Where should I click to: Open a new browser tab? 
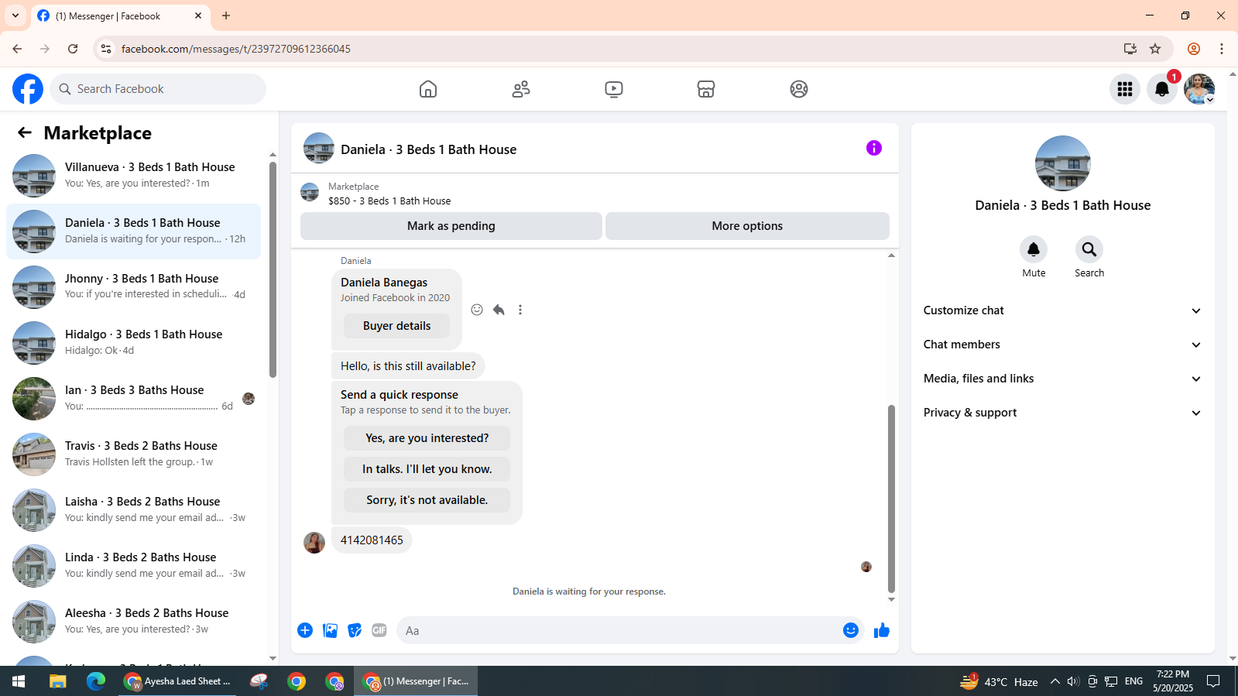click(226, 15)
